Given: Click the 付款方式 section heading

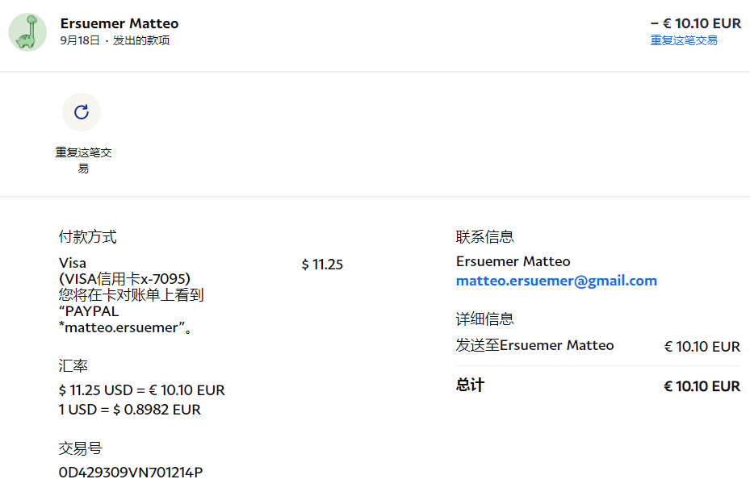Looking at the screenshot, I should coord(88,237).
